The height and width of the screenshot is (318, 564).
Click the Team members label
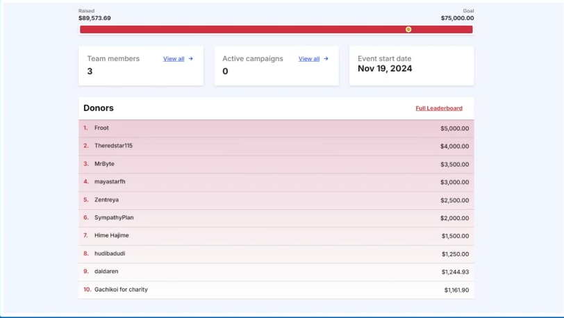tap(113, 58)
